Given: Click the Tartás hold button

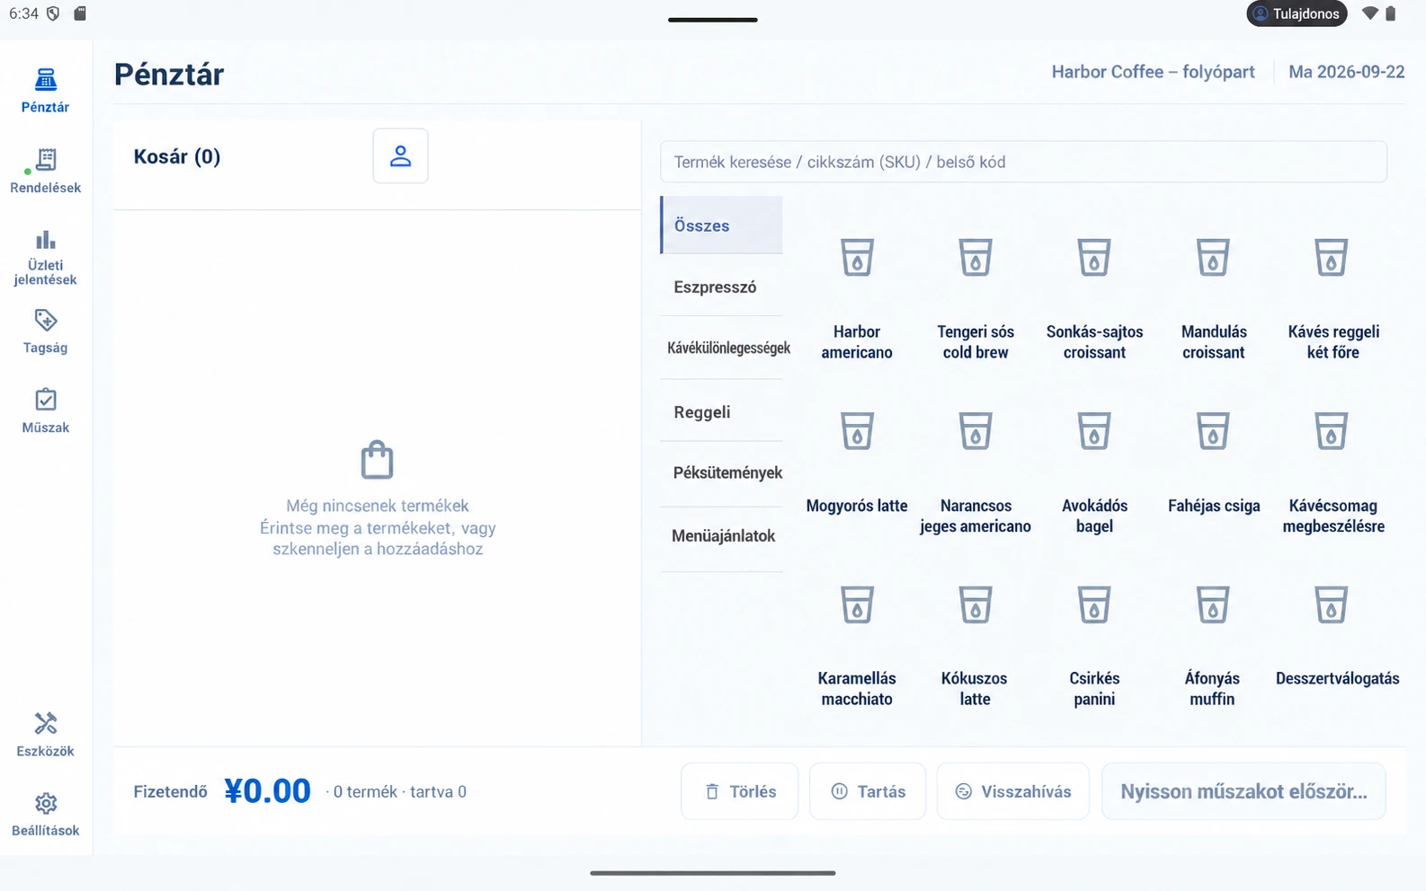Looking at the screenshot, I should coord(868,791).
